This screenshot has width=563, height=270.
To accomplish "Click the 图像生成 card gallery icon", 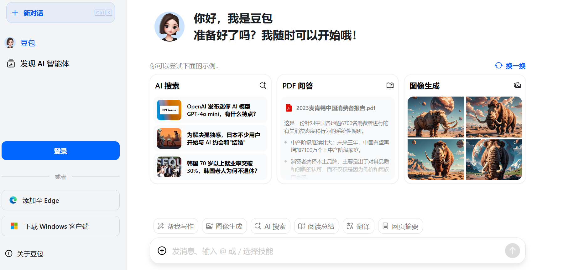I will tap(517, 85).
